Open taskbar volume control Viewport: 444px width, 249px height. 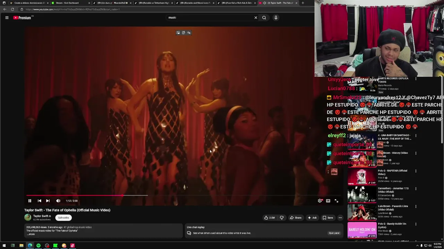(x=430, y=246)
